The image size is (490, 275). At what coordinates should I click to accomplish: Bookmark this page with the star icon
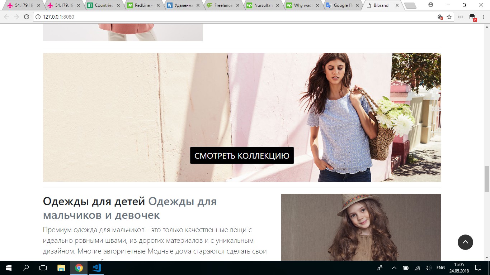(x=449, y=17)
